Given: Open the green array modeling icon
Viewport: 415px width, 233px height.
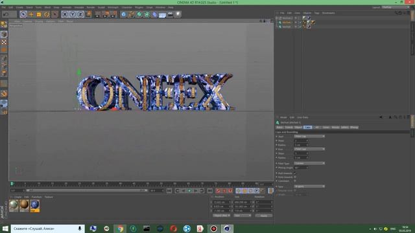Looking at the screenshot, I should (x=147, y=14).
